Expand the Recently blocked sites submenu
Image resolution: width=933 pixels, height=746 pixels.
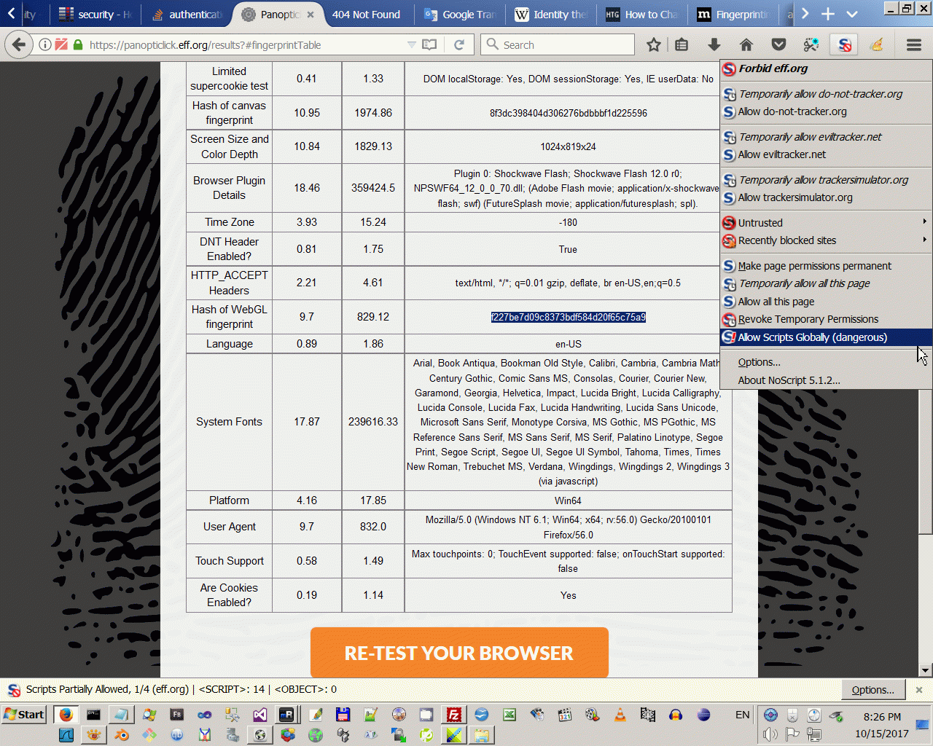(x=826, y=240)
